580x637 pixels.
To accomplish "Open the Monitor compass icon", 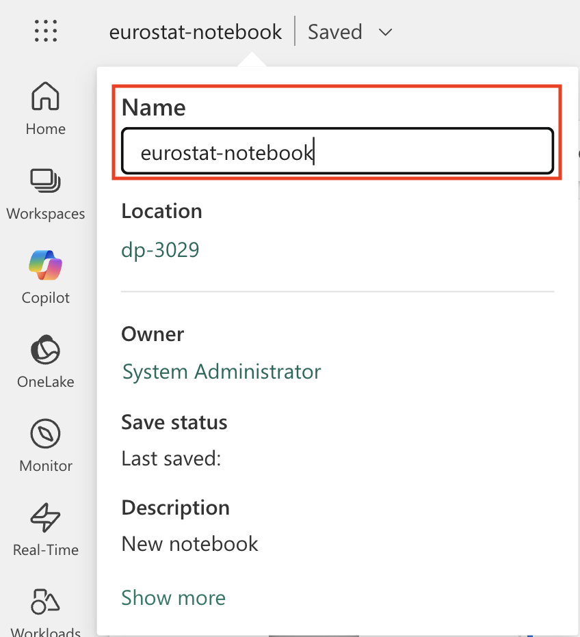I will [46, 433].
